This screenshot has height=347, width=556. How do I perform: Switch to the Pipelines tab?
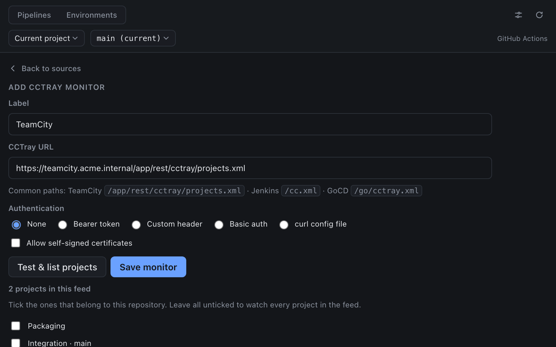[x=34, y=15]
